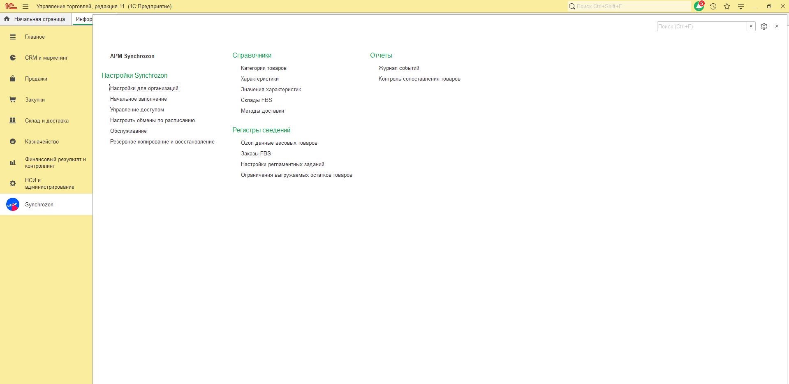
Task: Open the CRM и маркетинг section
Action: (46, 58)
